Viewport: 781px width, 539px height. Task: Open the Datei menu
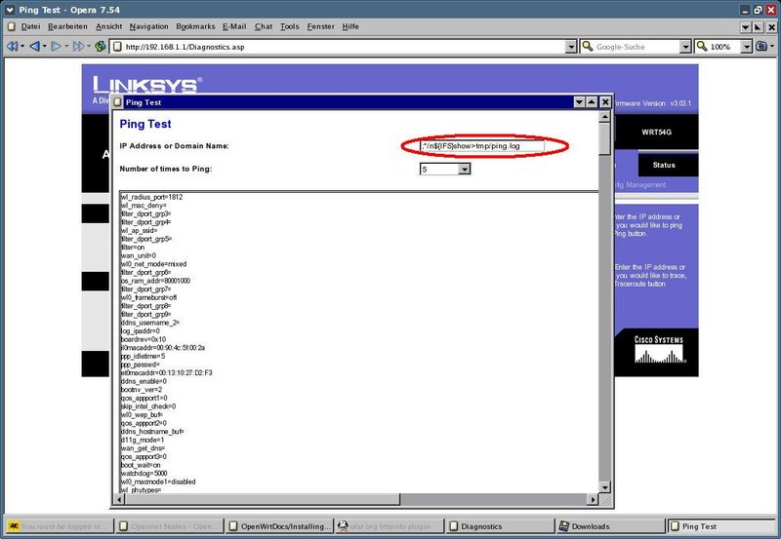tap(30, 26)
